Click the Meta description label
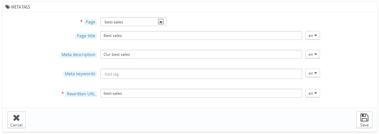 pyautogui.click(x=78, y=55)
